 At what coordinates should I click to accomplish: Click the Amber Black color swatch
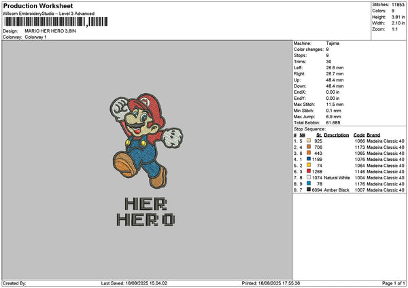click(x=309, y=190)
